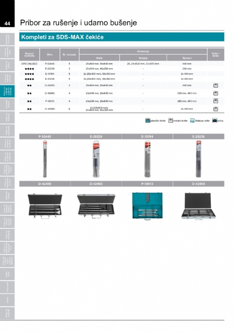Click the metal case icon in P-18013 row
This screenshot has height=333, width=235.
tap(216, 101)
